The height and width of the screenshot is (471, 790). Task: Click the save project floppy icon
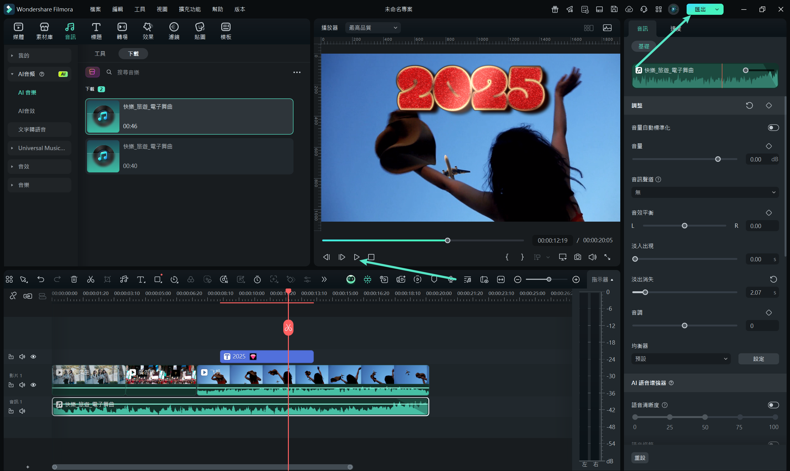click(614, 9)
